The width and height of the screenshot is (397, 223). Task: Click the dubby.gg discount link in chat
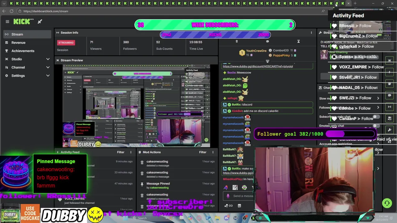click(x=258, y=66)
